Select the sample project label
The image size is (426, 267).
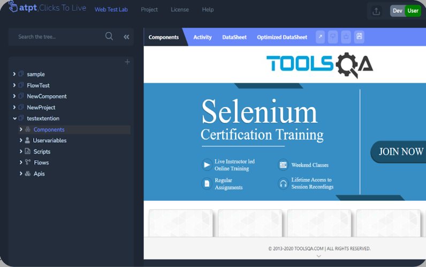click(36, 74)
